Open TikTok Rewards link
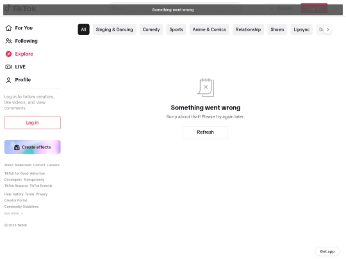This screenshot has width=346, height=259. tap(16, 186)
